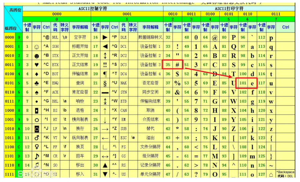This screenshot has width=300, height=182.
Task: Select the "{" character cell
Action: pyautogui.click(x=271, y=138)
